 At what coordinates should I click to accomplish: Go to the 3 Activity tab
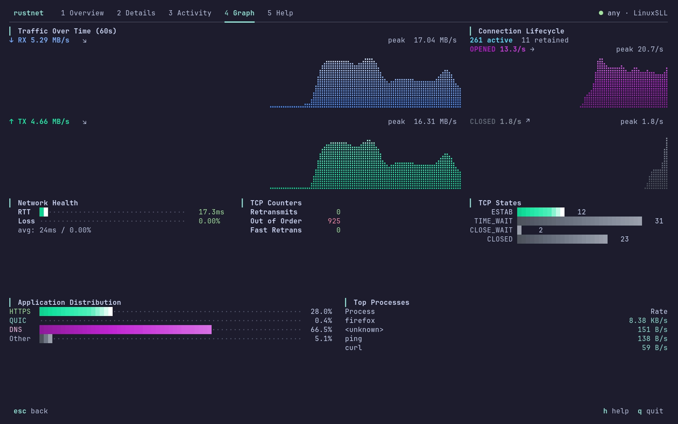tap(190, 13)
